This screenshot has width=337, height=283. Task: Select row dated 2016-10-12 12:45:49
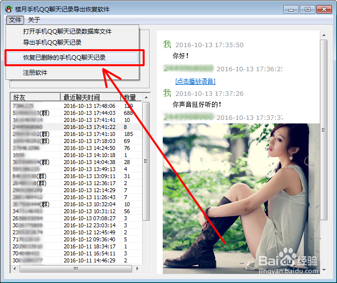pyautogui.click(x=76, y=232)
